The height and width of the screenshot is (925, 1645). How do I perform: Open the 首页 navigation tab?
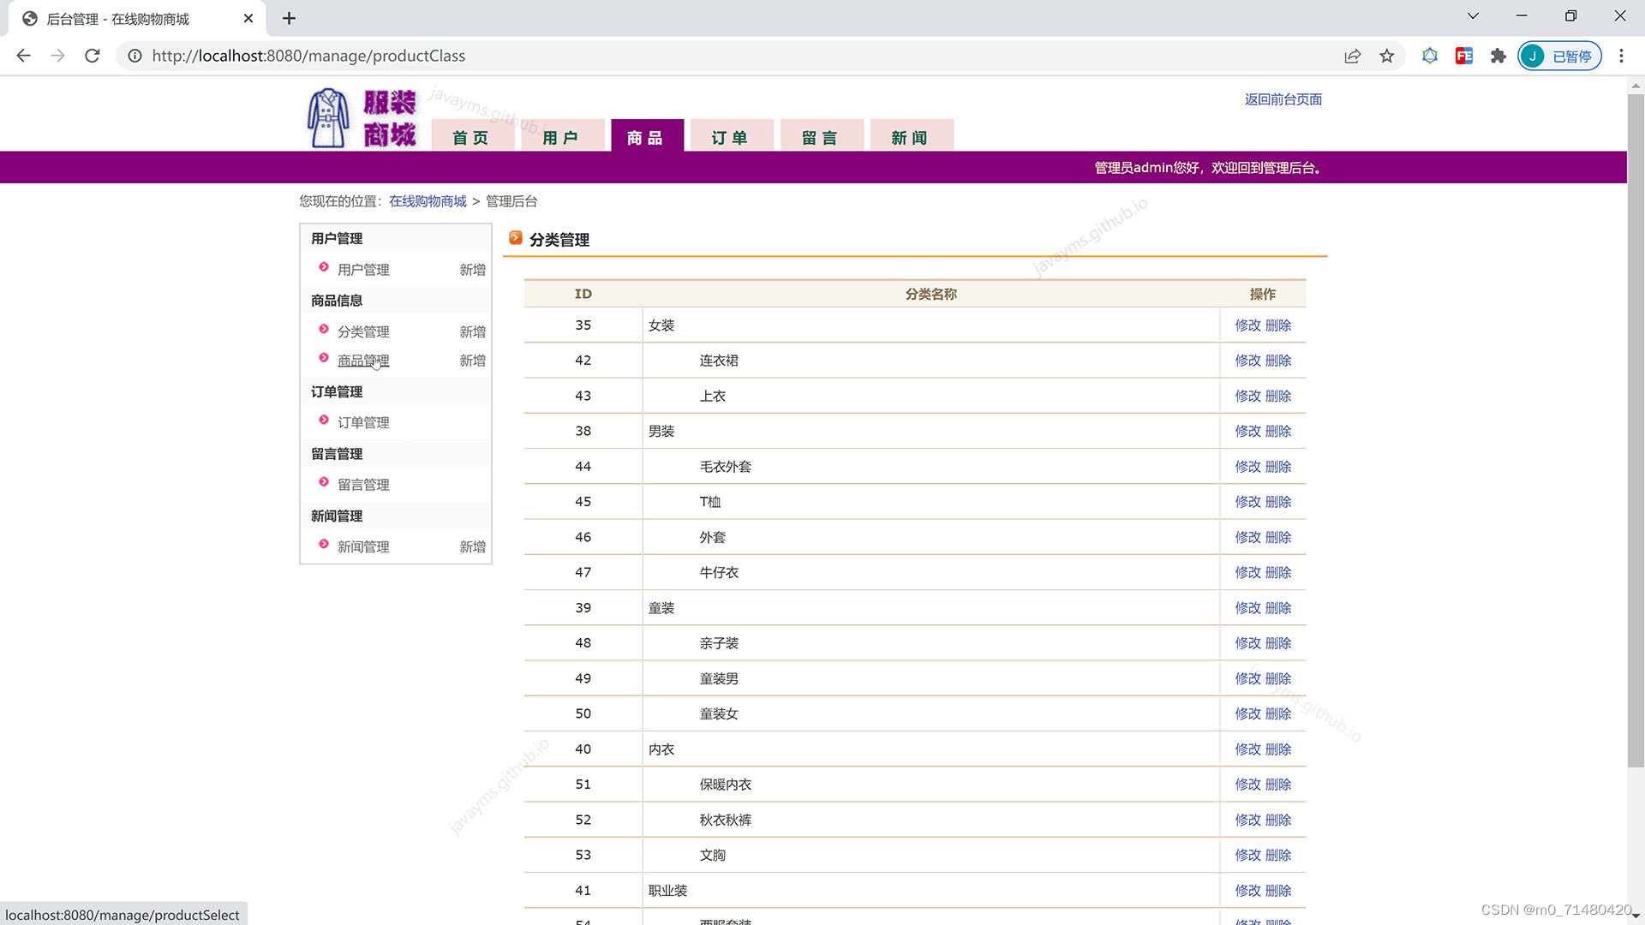point(471,137)
